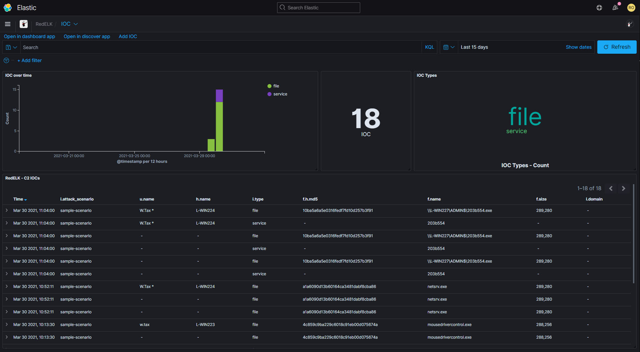The height and width of the screenshot is (352, 640).
Task: Open the RO user avatar menu
Action: pyautogui.click(x=631, y=8)
